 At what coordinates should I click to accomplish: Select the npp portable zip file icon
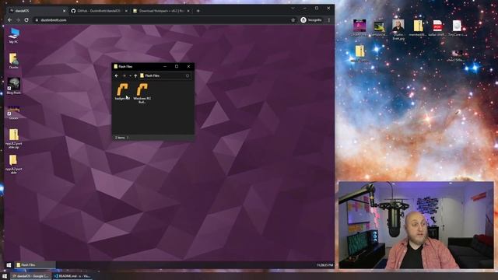pos(14,138)
